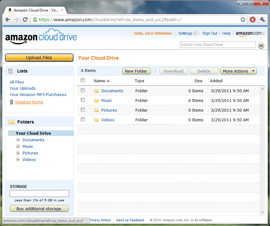Open the Music folder link in file list
This screenshot has height=226, width=270.
(x=107, y=100)
